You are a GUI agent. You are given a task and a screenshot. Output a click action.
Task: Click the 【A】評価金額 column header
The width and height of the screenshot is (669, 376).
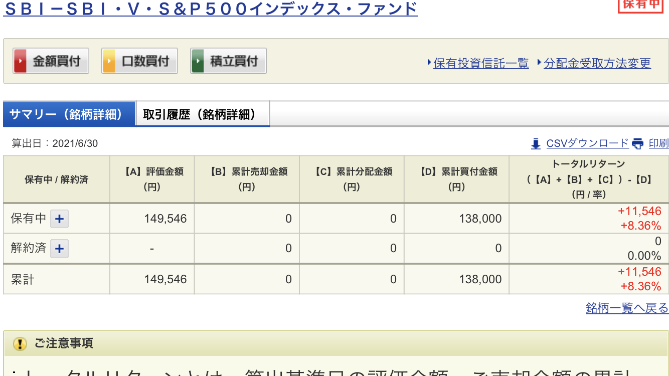(x=152, y=179)
